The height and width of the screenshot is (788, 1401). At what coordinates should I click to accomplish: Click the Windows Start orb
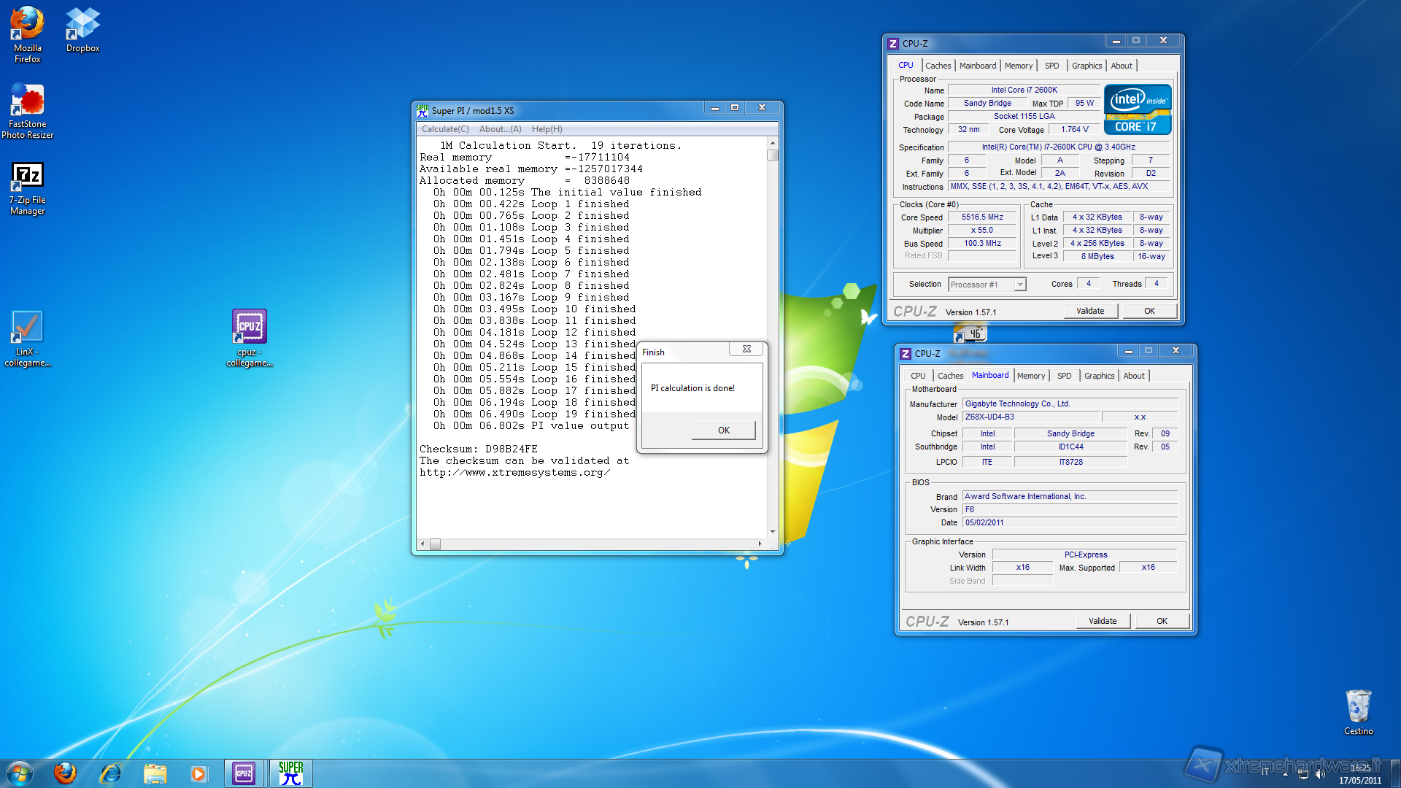point(20,773)
